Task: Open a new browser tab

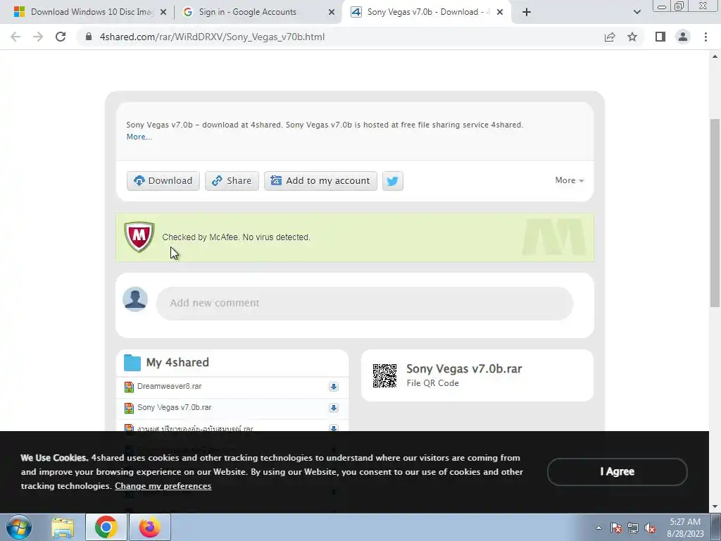Action: coord(527,12)
